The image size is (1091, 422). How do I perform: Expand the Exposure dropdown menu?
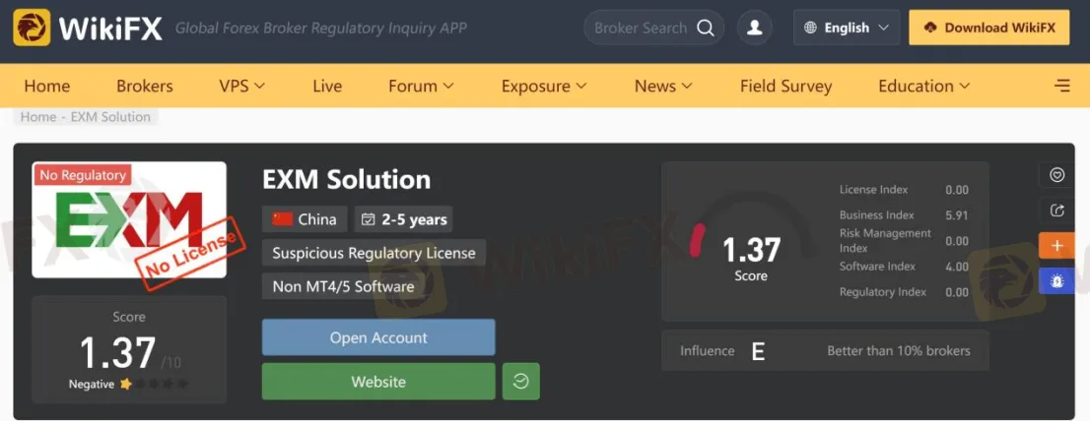[543, 86]
